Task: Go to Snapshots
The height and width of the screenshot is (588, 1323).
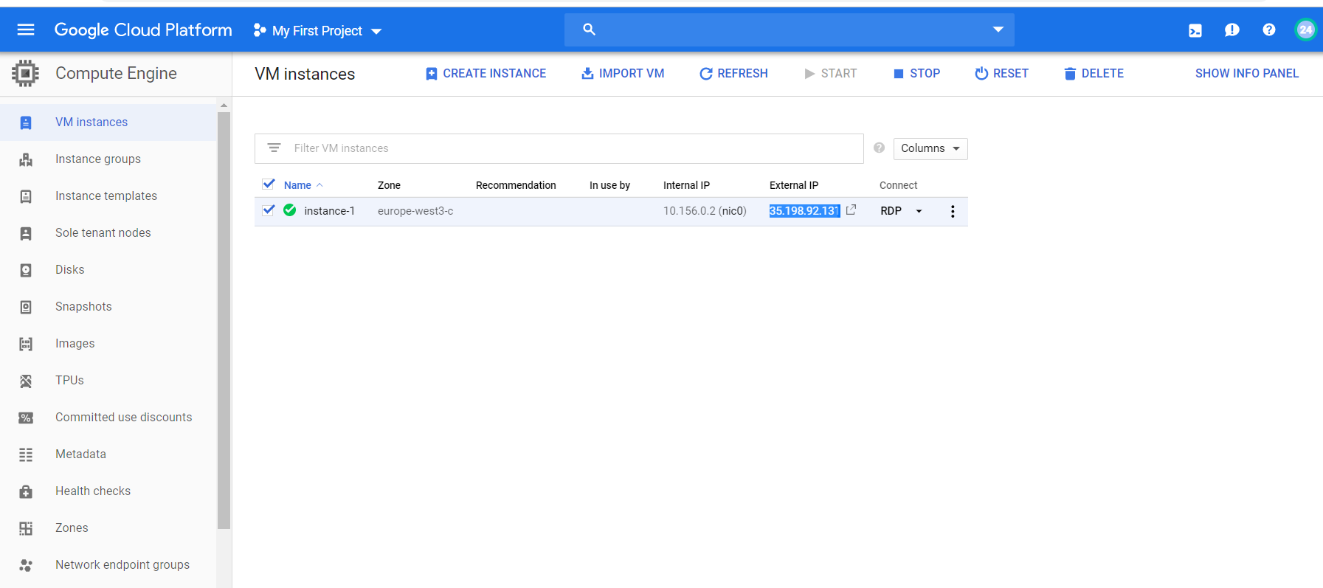Action: 83,307
